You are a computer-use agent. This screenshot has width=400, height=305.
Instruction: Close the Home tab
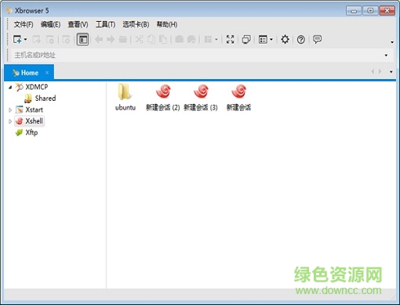click(47, 73)
